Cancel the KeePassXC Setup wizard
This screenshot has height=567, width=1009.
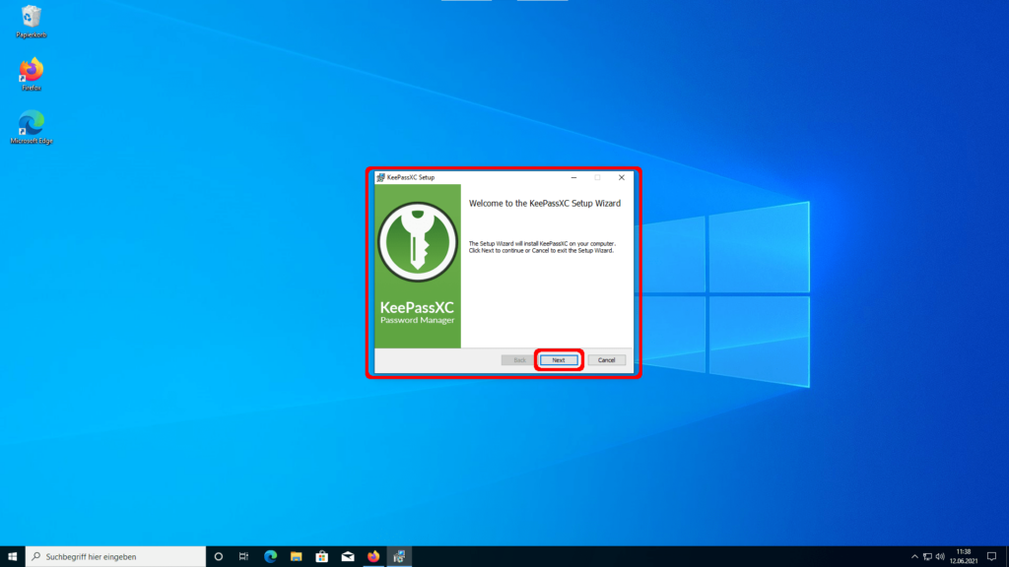pos(606,360)
